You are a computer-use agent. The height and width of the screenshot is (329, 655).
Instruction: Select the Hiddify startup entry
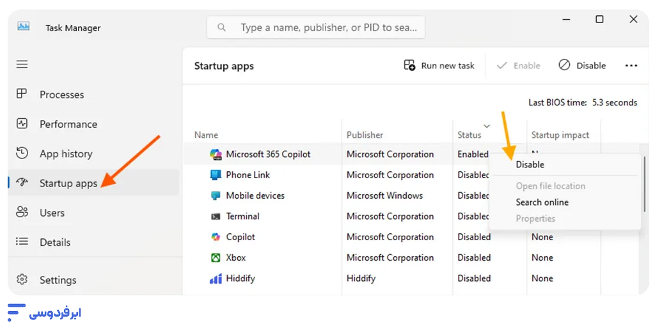[240, 279]
